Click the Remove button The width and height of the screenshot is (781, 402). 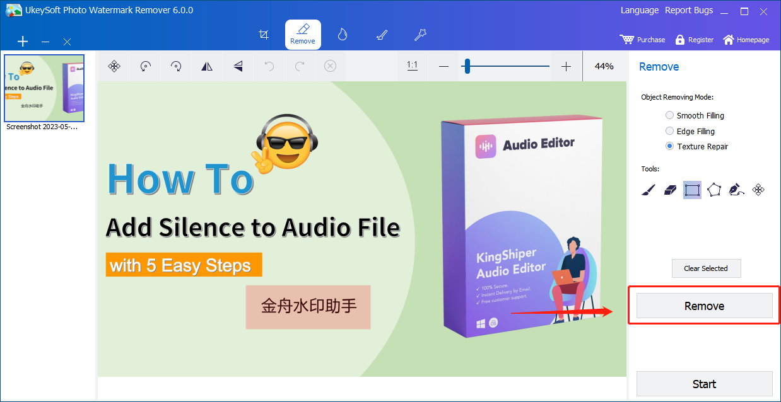click(x=704, y=306)
